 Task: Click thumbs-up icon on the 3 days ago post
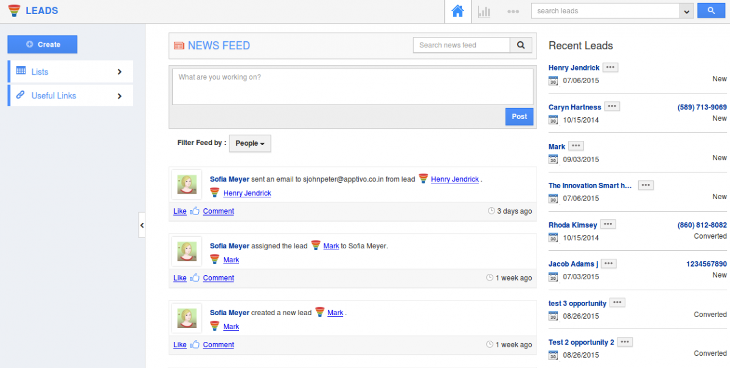click(195, 211)
